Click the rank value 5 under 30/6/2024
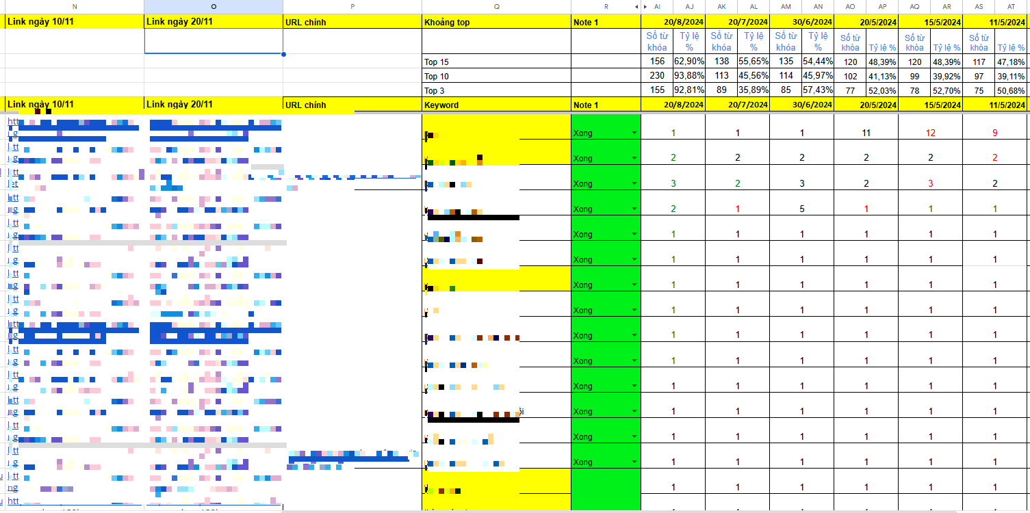 coord(801,209)
